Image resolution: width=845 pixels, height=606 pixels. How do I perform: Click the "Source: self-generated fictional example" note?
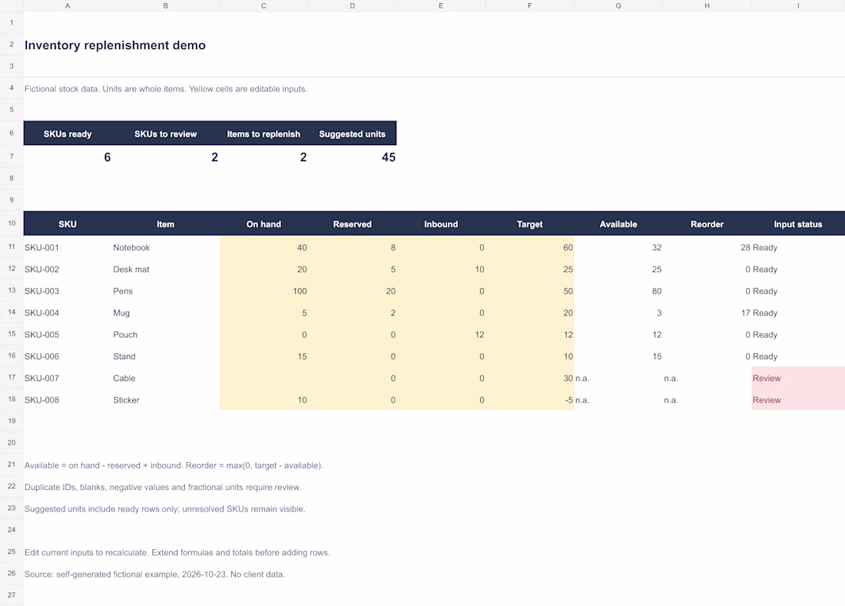point(154,575)
